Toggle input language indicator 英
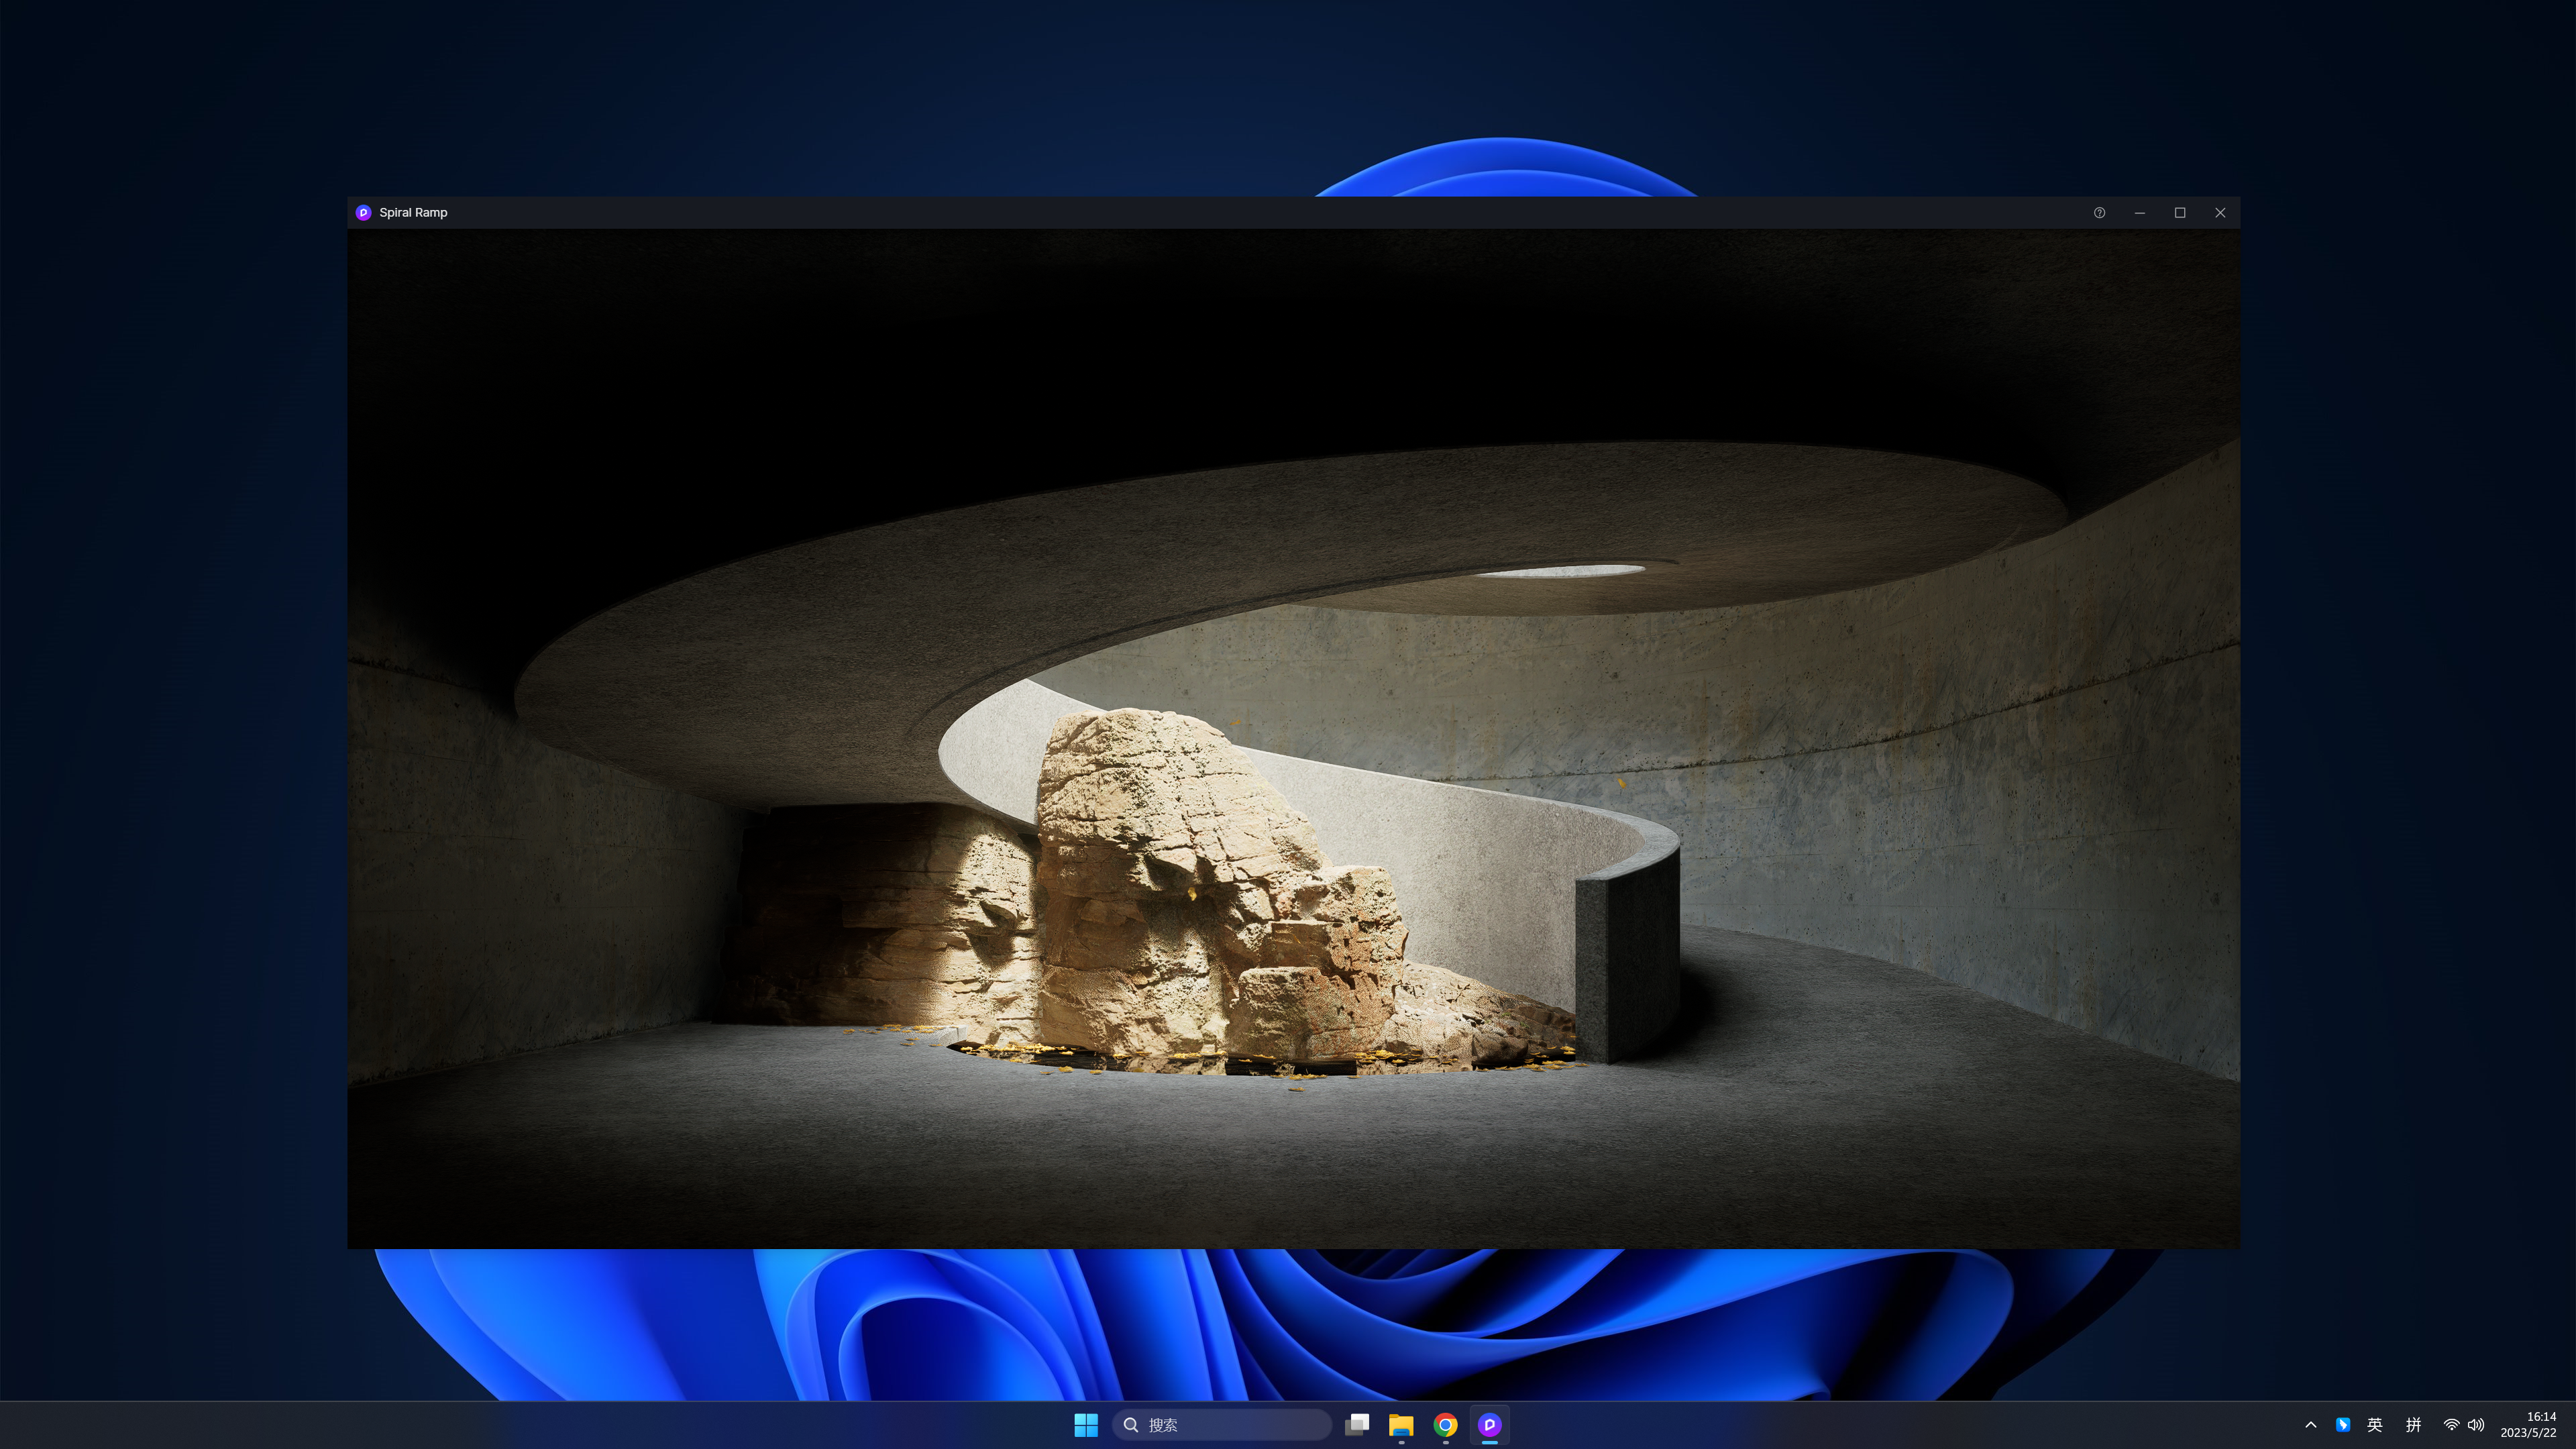 point(2375,1425)
